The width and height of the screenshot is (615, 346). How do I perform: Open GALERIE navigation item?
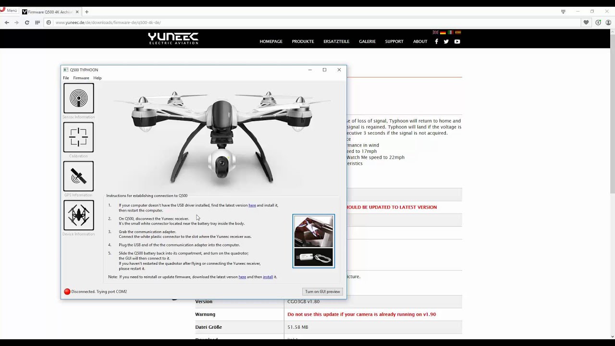367,41
